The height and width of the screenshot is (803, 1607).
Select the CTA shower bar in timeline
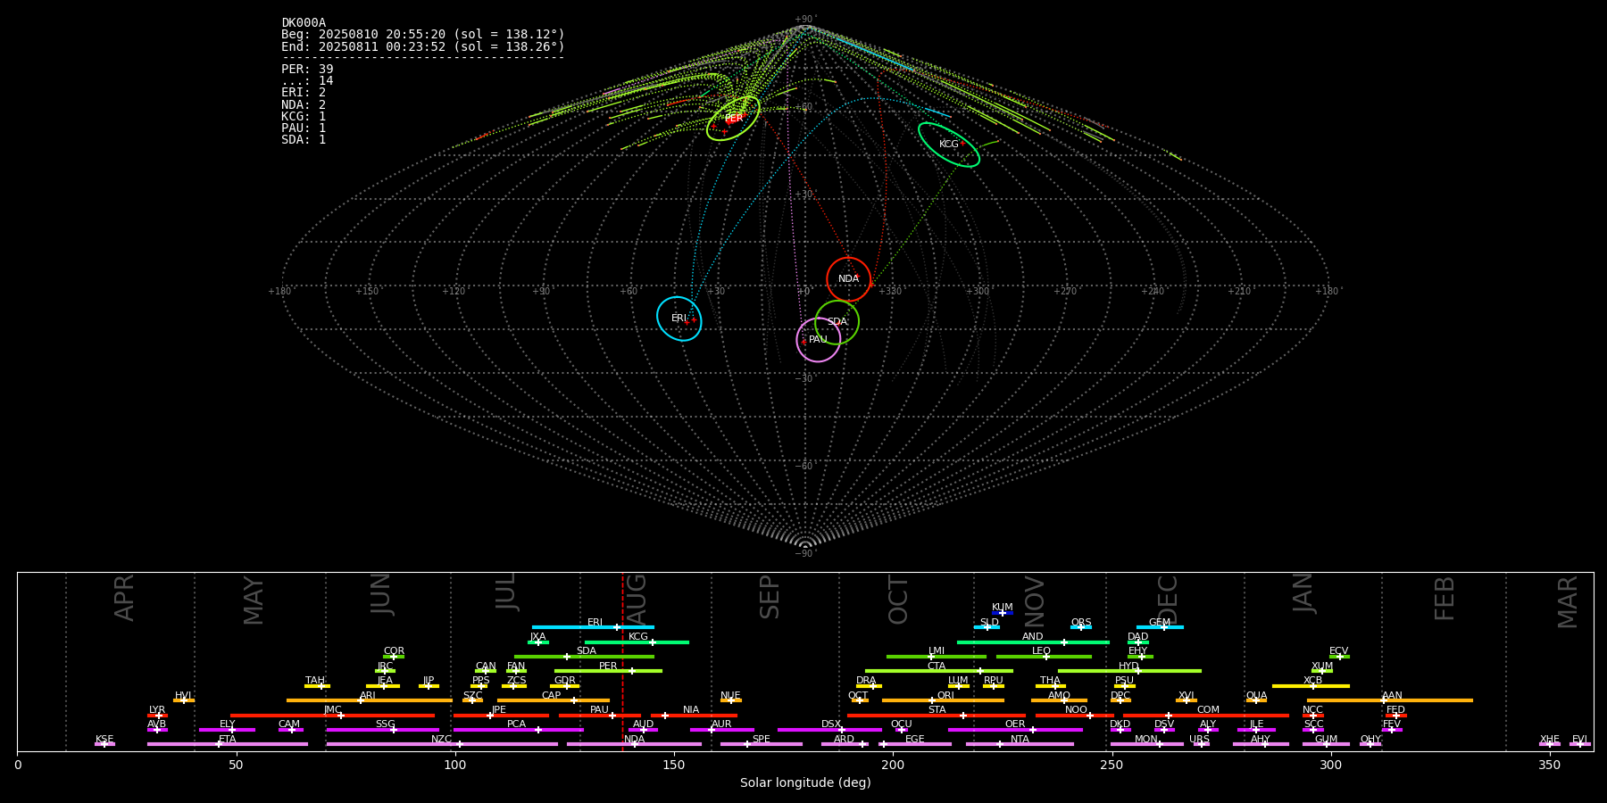click(939, 670)
